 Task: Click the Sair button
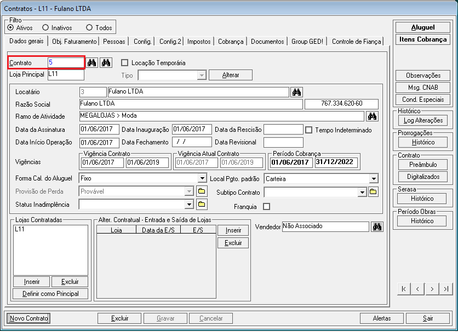coord(428,318)
